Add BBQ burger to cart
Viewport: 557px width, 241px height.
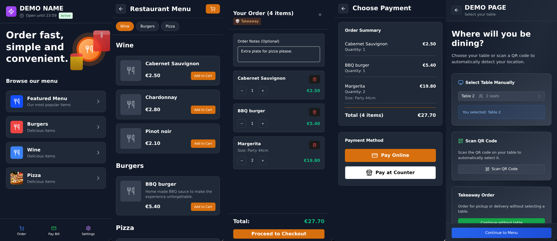point(203,207)
